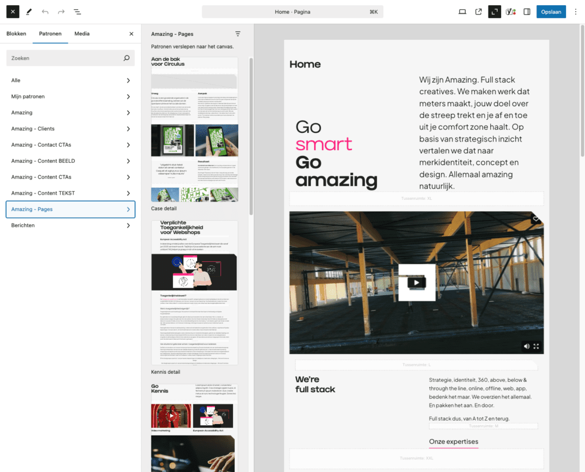Focus the Zoeken search field

pos(70,58)
